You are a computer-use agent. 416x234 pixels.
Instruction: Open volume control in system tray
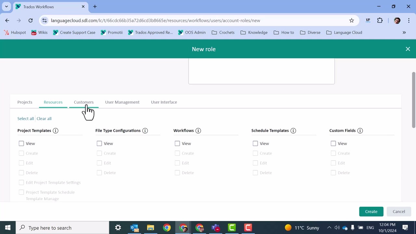click(x=337, y=227)
